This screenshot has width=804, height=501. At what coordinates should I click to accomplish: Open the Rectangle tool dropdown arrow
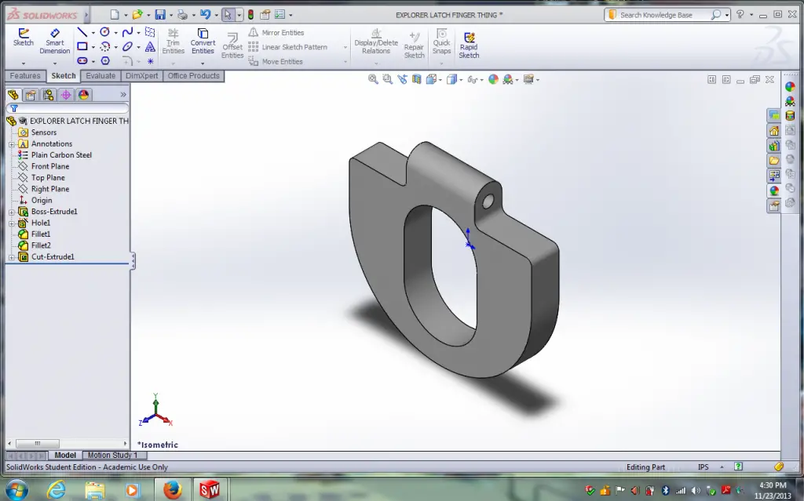point(93,47)
